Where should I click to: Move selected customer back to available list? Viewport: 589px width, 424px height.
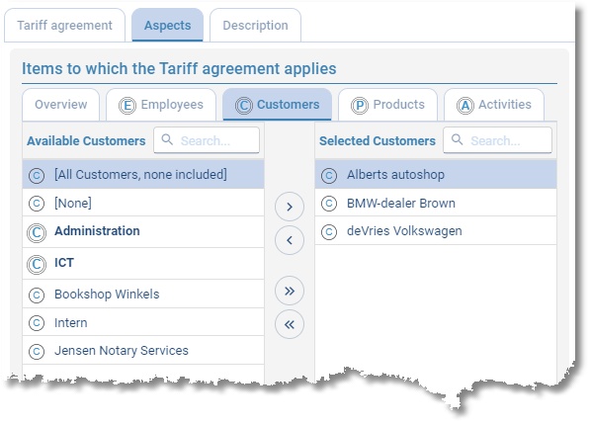pyautogui.click(x=290, y=240)
